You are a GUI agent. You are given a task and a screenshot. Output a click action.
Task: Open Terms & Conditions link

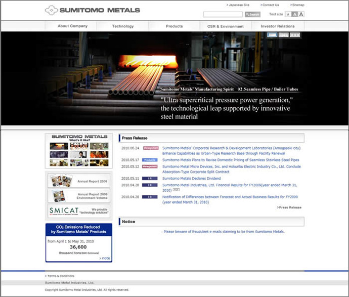point(60,276)
